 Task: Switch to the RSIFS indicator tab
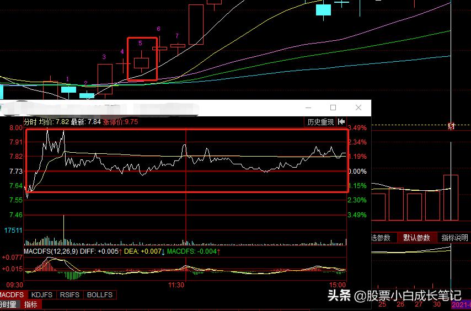69,295
